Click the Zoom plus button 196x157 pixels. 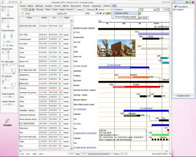pyautogui.click(x=122, y=154)
